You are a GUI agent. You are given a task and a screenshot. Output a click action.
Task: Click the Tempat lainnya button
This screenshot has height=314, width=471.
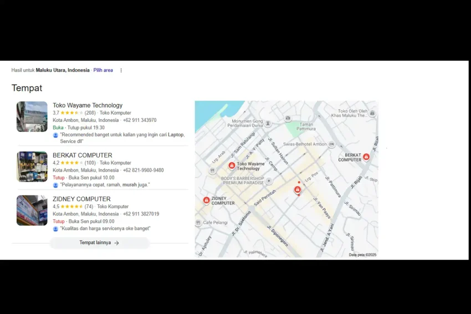coord(99,243)
